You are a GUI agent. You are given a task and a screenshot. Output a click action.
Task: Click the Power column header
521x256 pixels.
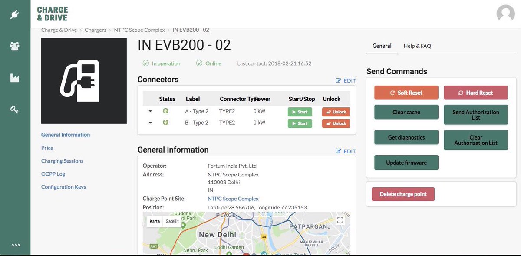[262, 99]
